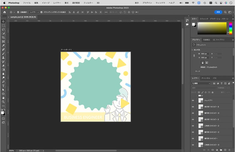Hide the 三角形 2 のコピー 3 layer
This screenshot has height=152, width=235.
point(193,145)
